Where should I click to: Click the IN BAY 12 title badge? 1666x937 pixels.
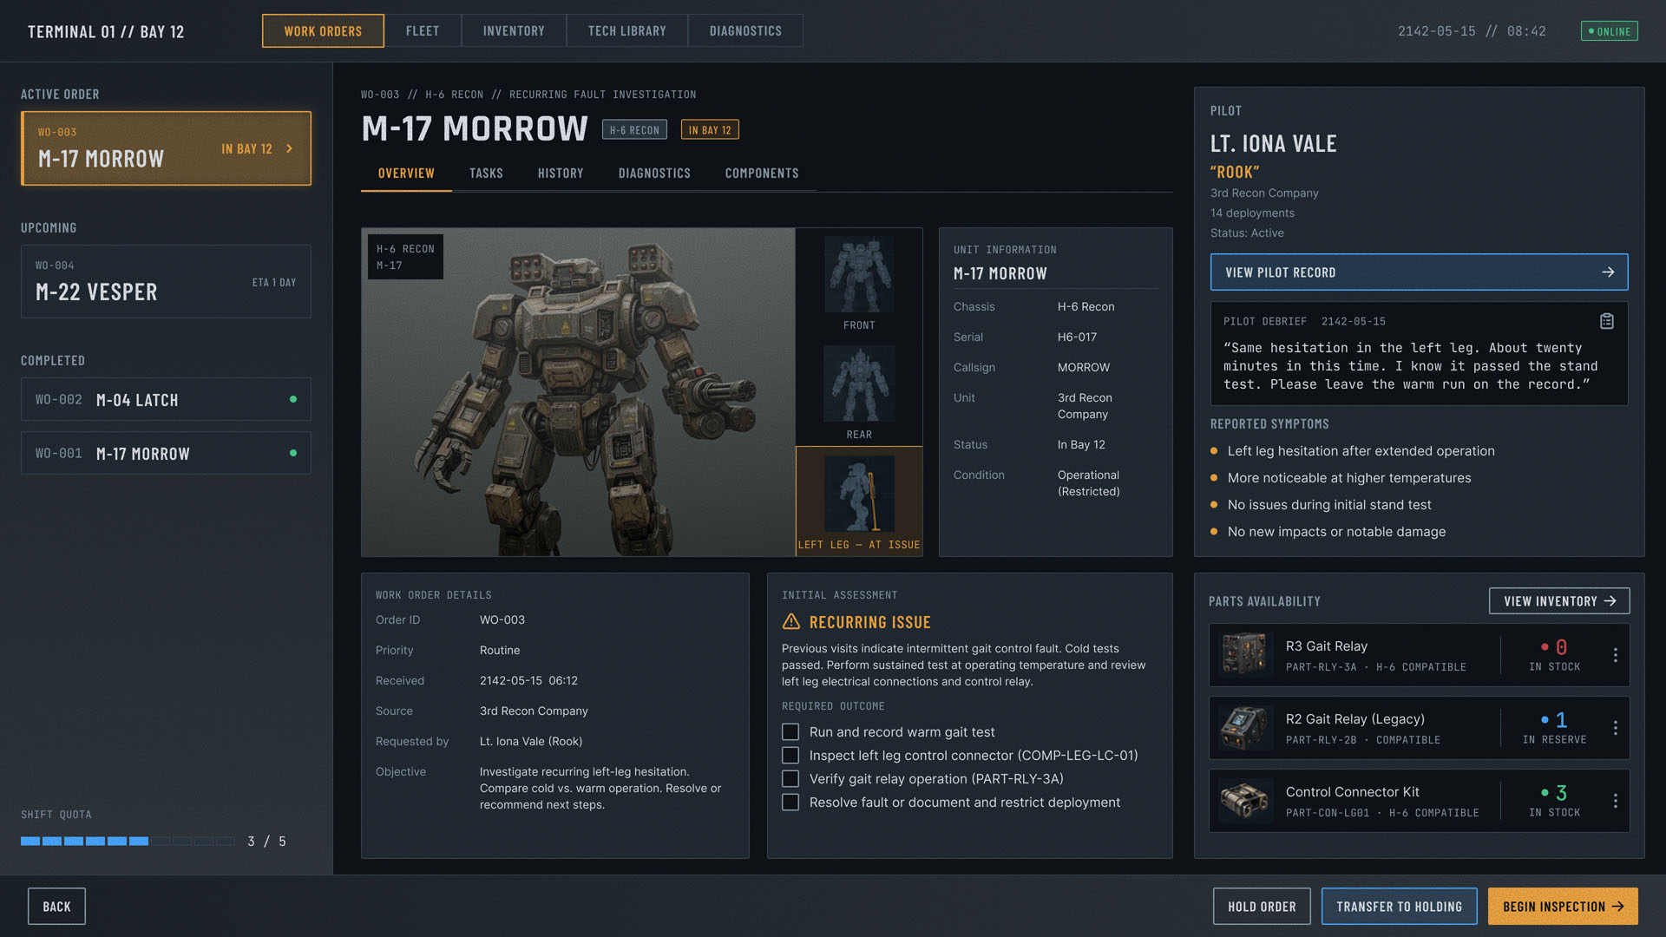pyautogui.click(x=710, y=130)
